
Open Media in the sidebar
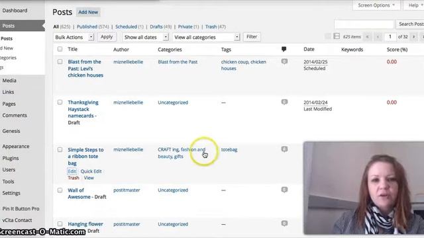[9, 81]
